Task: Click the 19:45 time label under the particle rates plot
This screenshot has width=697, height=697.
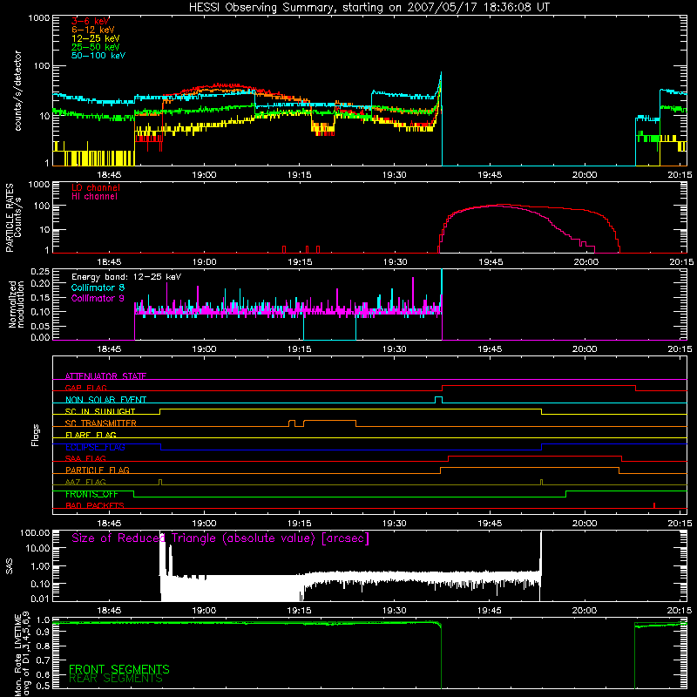Action: tap(490, 262)
